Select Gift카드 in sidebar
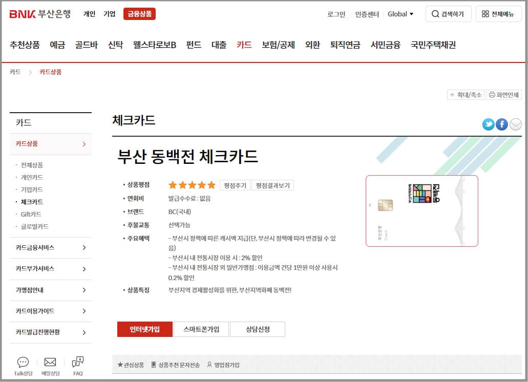The height and width of the screenshot is (382, 528). coord(31,214)
